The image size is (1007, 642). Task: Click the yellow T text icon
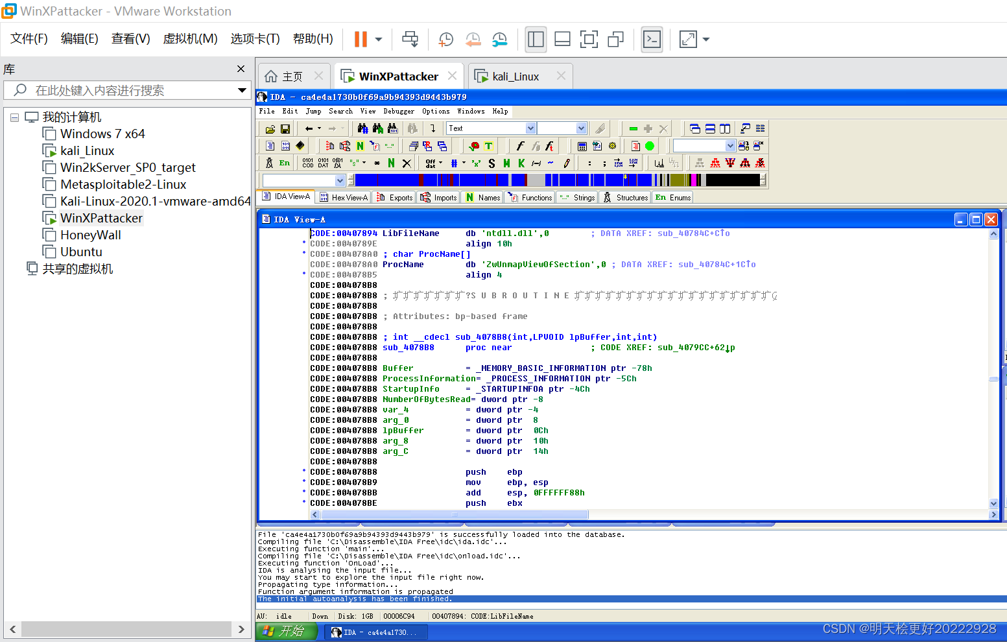489,146
